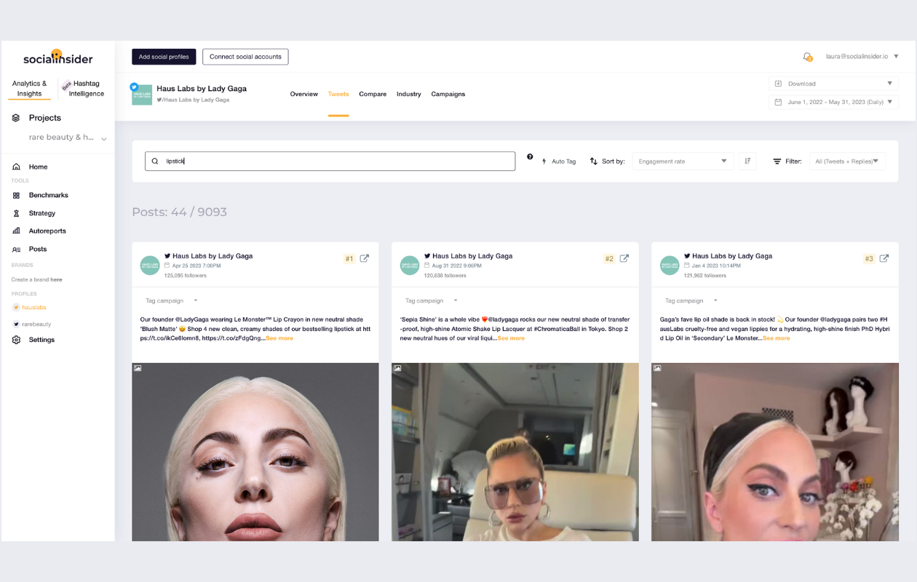
Task: Click the Auto Tag lightning icon
Action: (544, 162)
